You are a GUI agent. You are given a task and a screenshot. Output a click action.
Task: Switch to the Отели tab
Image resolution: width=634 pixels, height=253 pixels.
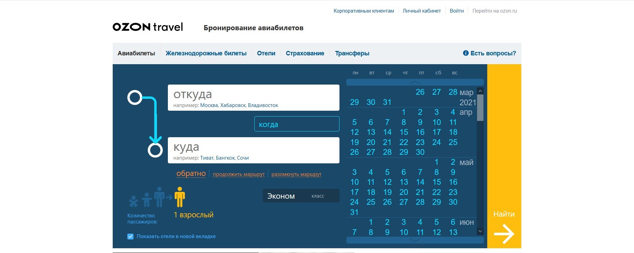266,53
